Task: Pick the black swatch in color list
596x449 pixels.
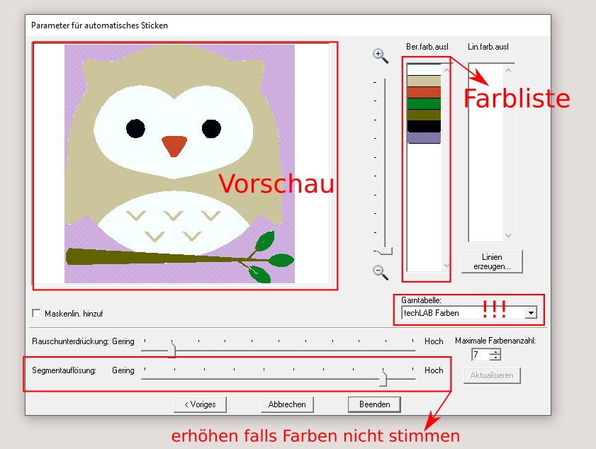Action: point(424,126)
